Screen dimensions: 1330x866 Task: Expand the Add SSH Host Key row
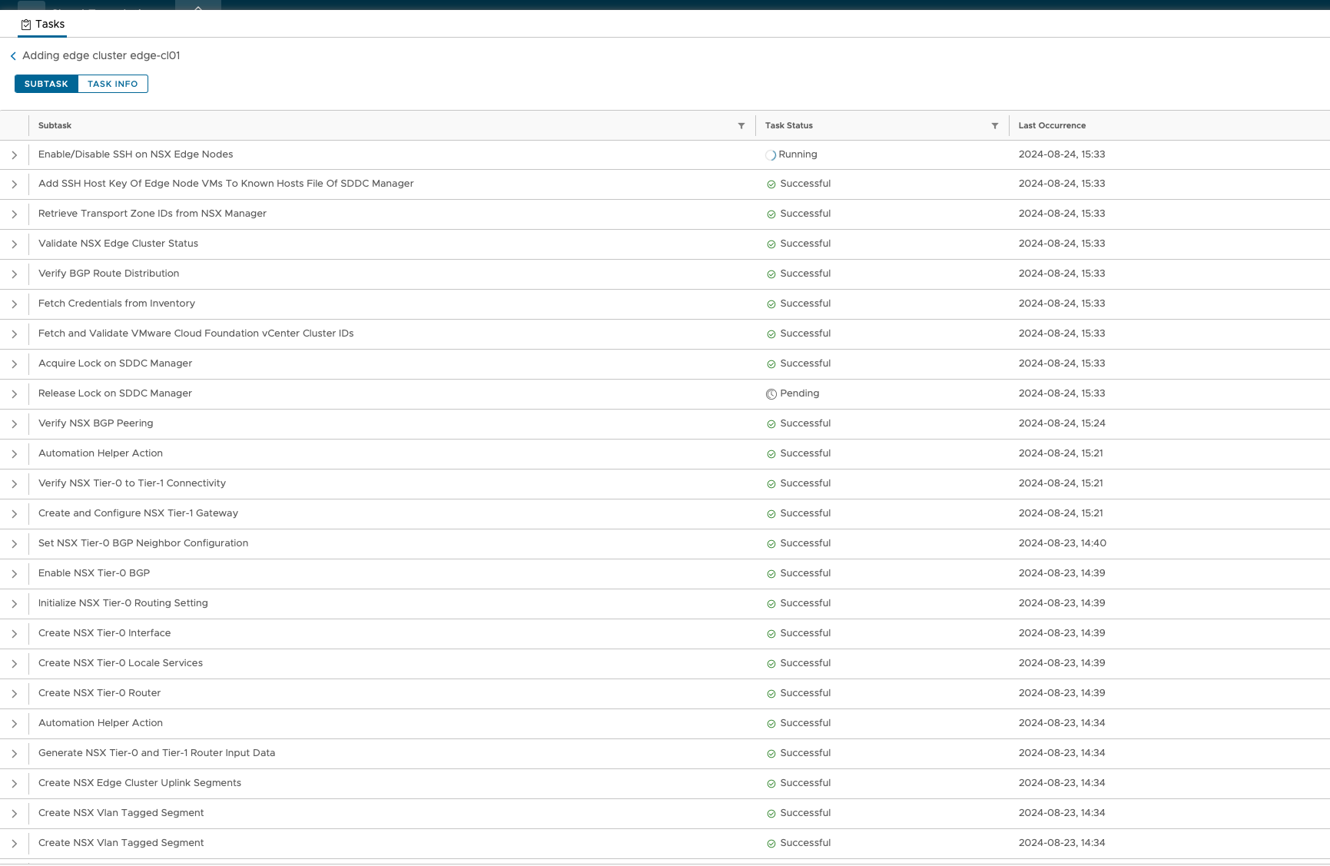14,184
